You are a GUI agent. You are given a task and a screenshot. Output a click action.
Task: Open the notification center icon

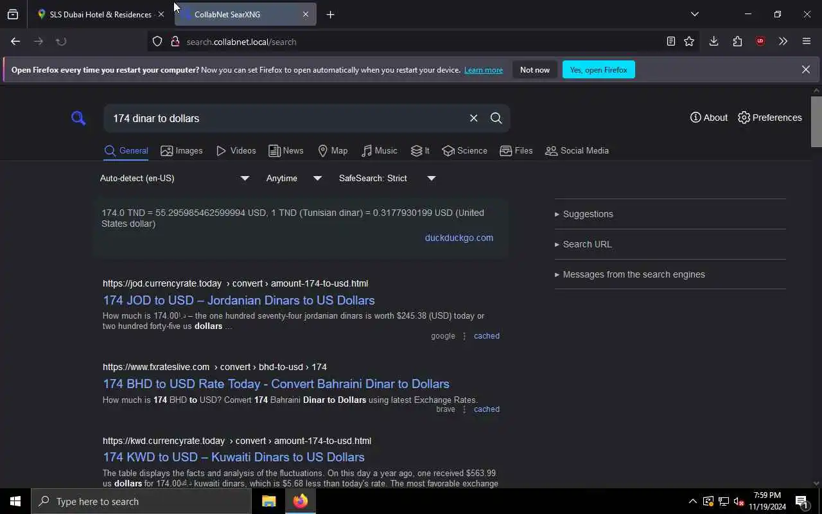(802, 501)
